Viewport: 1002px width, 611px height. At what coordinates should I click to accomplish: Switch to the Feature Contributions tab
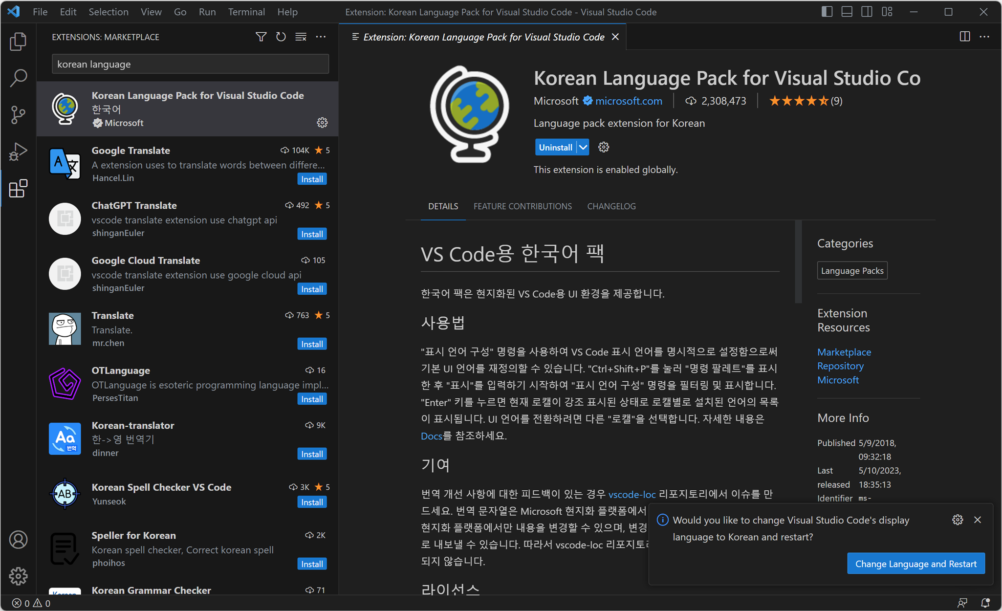pos(522,206)
